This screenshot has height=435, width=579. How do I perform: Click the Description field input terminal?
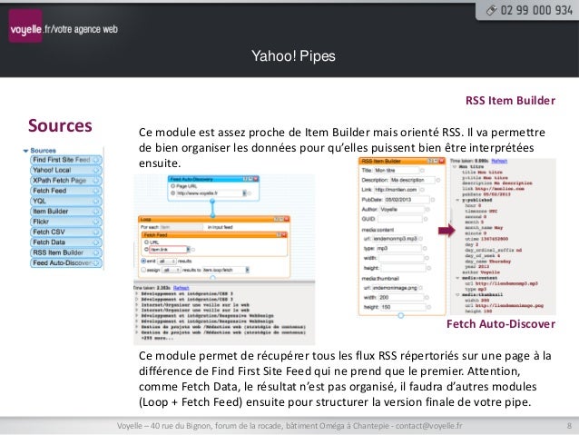438,180
